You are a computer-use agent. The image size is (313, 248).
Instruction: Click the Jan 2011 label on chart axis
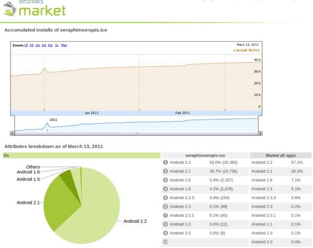pyautogui.click(x=92, y=113)
